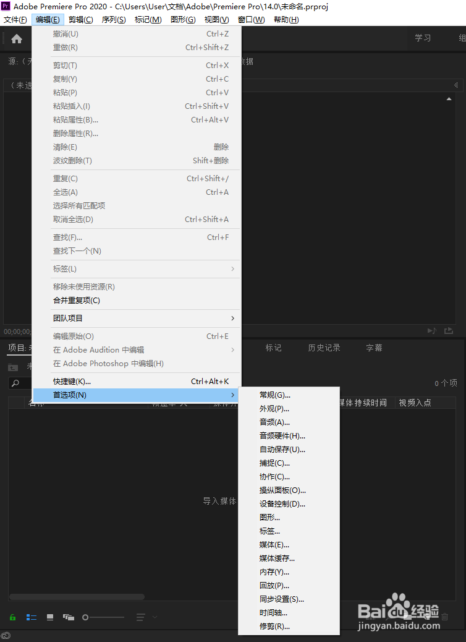
Task: Click the bin folder icon in project panel
Action: 13,367
